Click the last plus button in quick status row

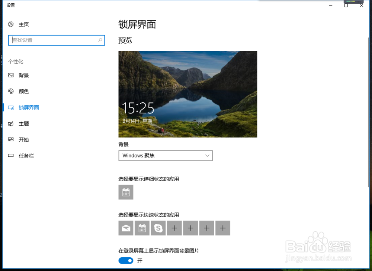coord(223,228)
